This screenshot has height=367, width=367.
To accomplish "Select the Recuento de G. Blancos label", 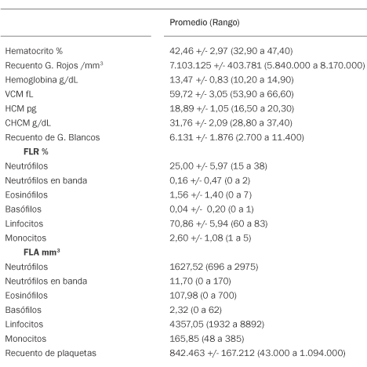I will coord(53,137).
